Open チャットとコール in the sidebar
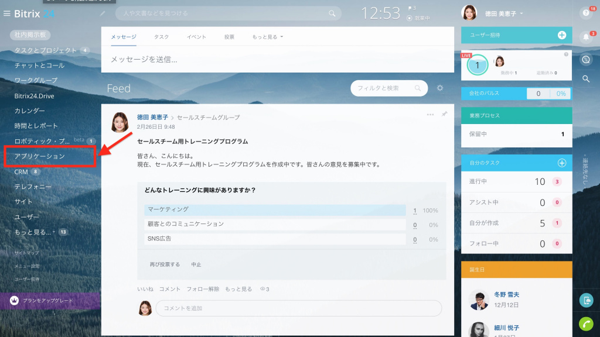The height and width of the screenshot is (337, 600). point(39,66)
